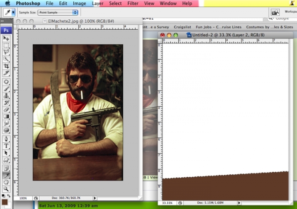Select the Hand tool
This screenshot has height=209, width=297.
6,182
